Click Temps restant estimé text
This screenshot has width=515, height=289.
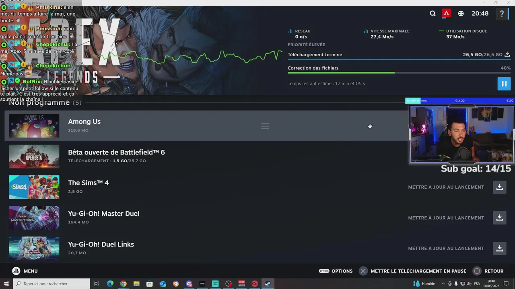(326, 83)
